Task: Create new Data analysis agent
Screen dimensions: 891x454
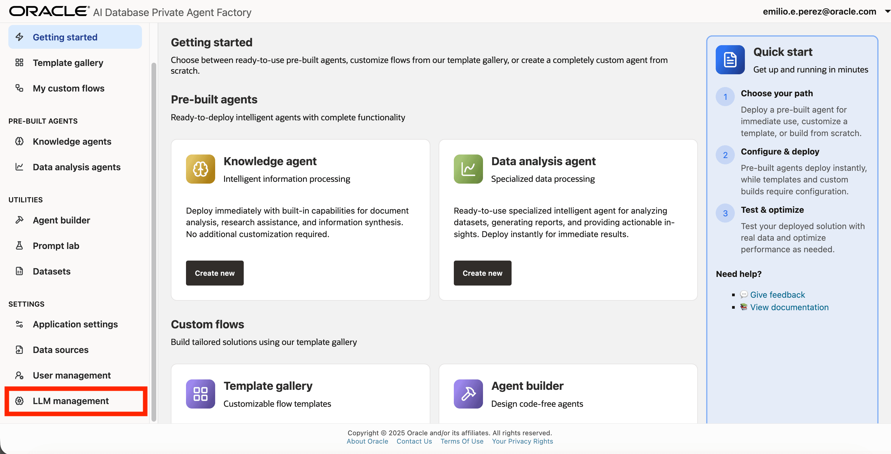Action: 482,273
